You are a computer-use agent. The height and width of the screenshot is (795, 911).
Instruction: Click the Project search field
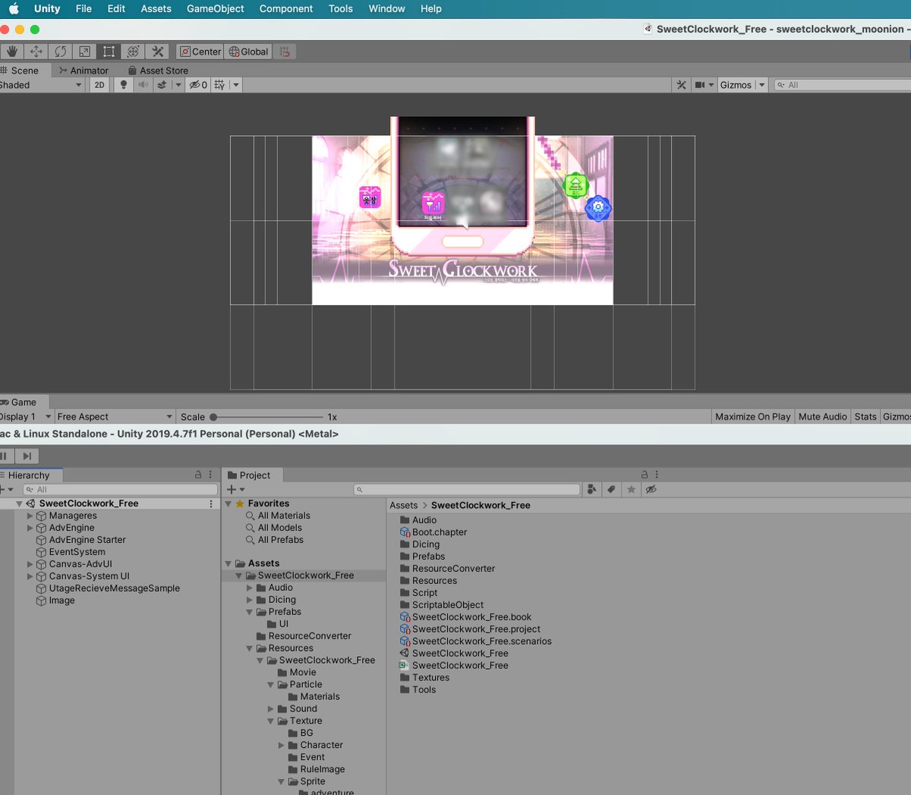(x=467, y=490)
